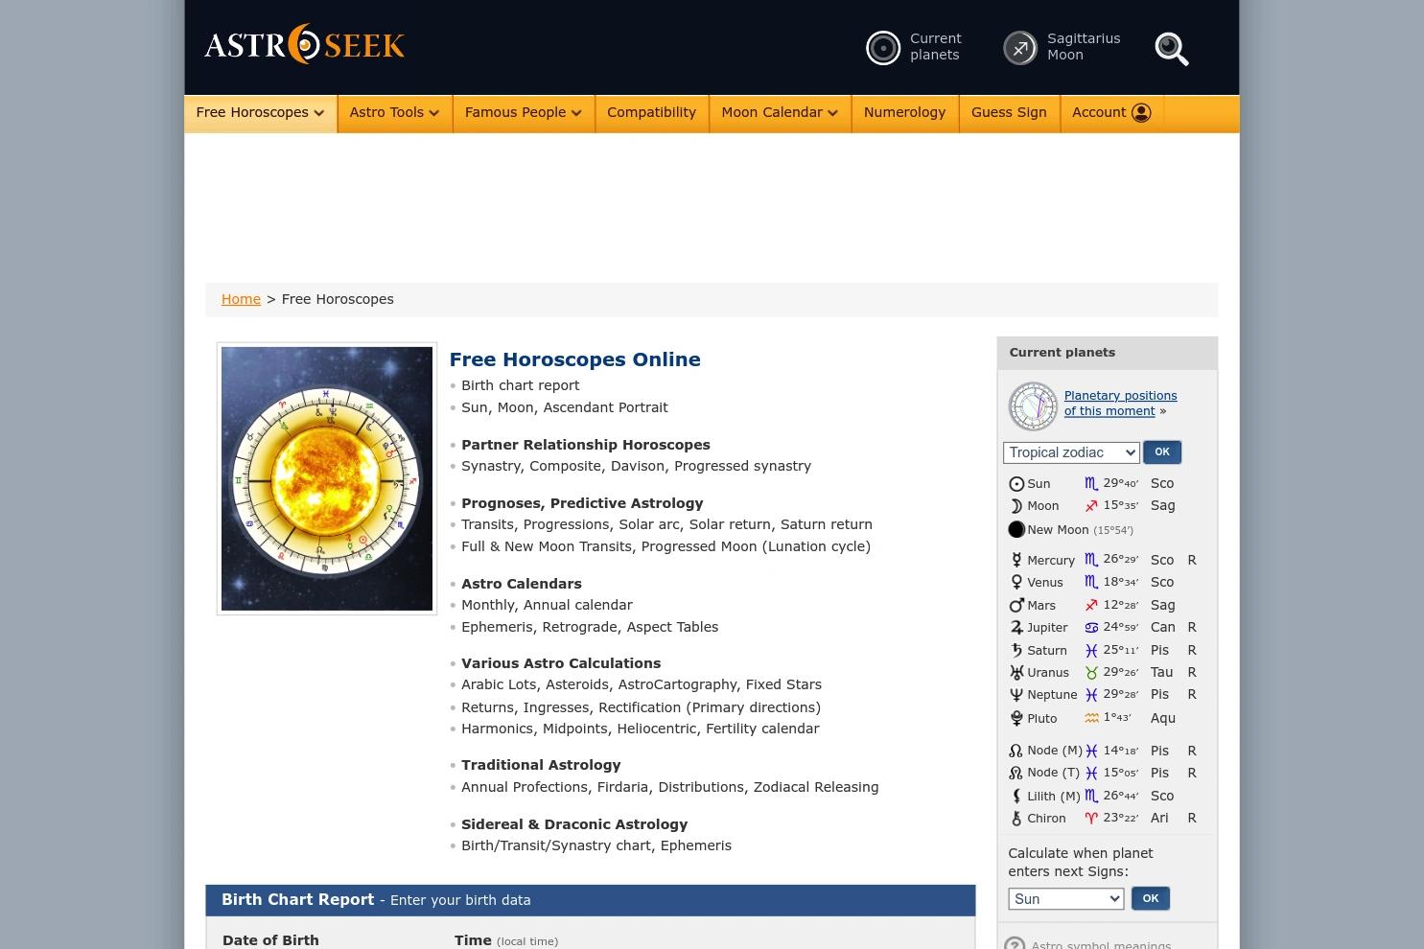Open Current planets header icon
This screenshot has height=949, width=1424.
pyautogui.click(x=883, y=48)
